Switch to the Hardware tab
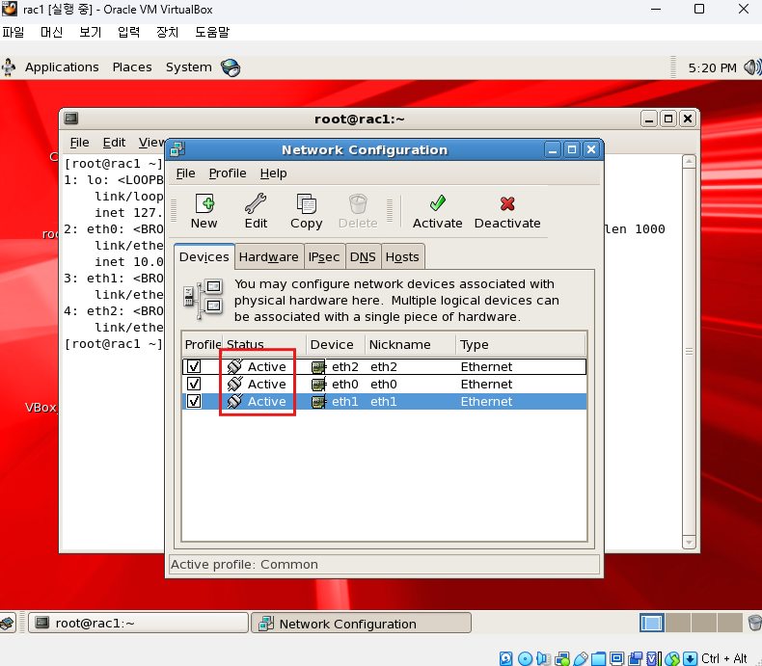762x666 pixels. pyautogui.click(x=269, y=256)
